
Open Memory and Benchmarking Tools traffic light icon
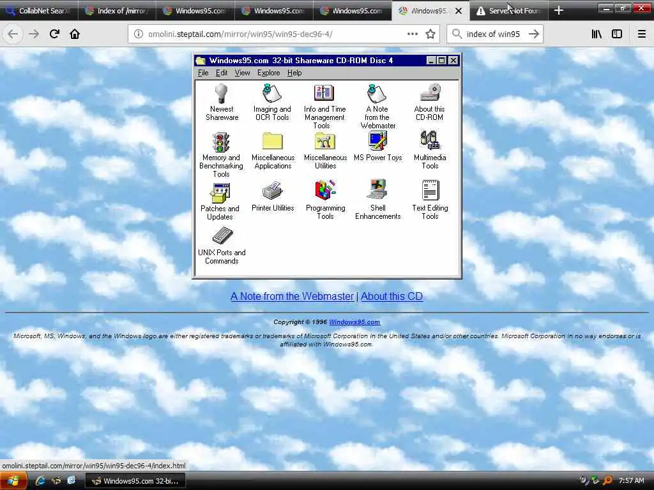point(221,142)
